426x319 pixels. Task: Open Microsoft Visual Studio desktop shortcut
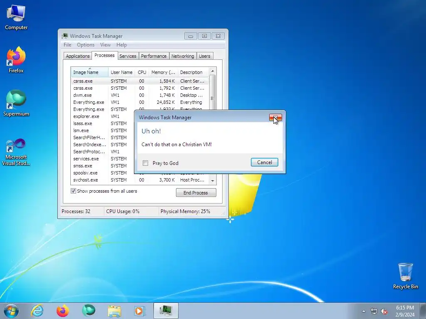[x=16, y=152]
